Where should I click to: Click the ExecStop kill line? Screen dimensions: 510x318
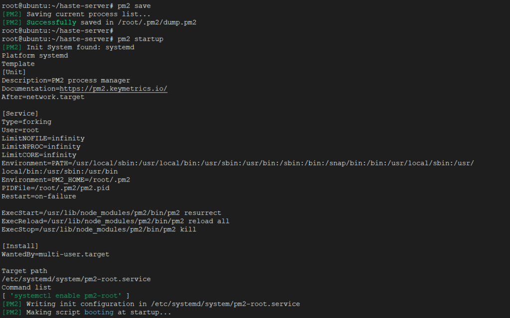99,229
